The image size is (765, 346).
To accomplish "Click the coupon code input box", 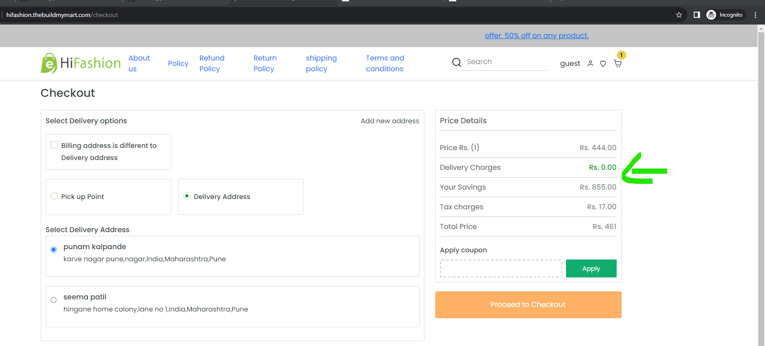I will [501, 268].
